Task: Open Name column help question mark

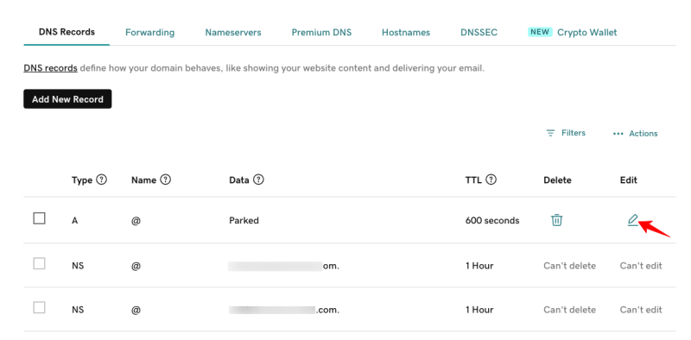Action: (x=165, y=179)
